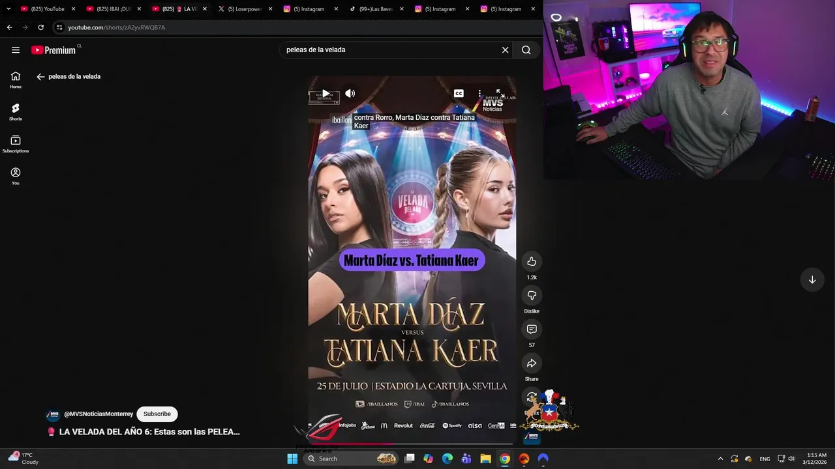Click the YouTube Premium logo
This screenshot has height=469, width=835.
53,50
